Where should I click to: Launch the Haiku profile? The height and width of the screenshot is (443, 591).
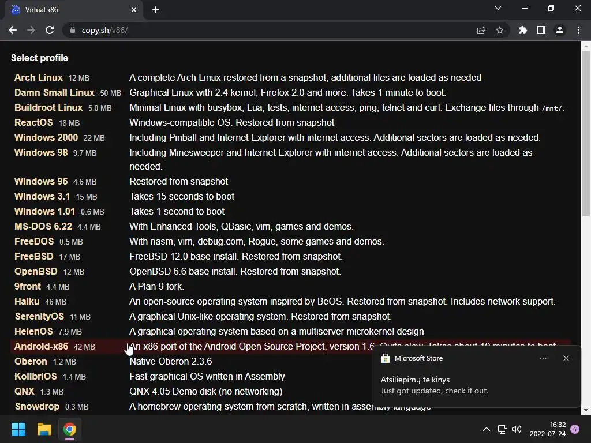tap(27, 301)
